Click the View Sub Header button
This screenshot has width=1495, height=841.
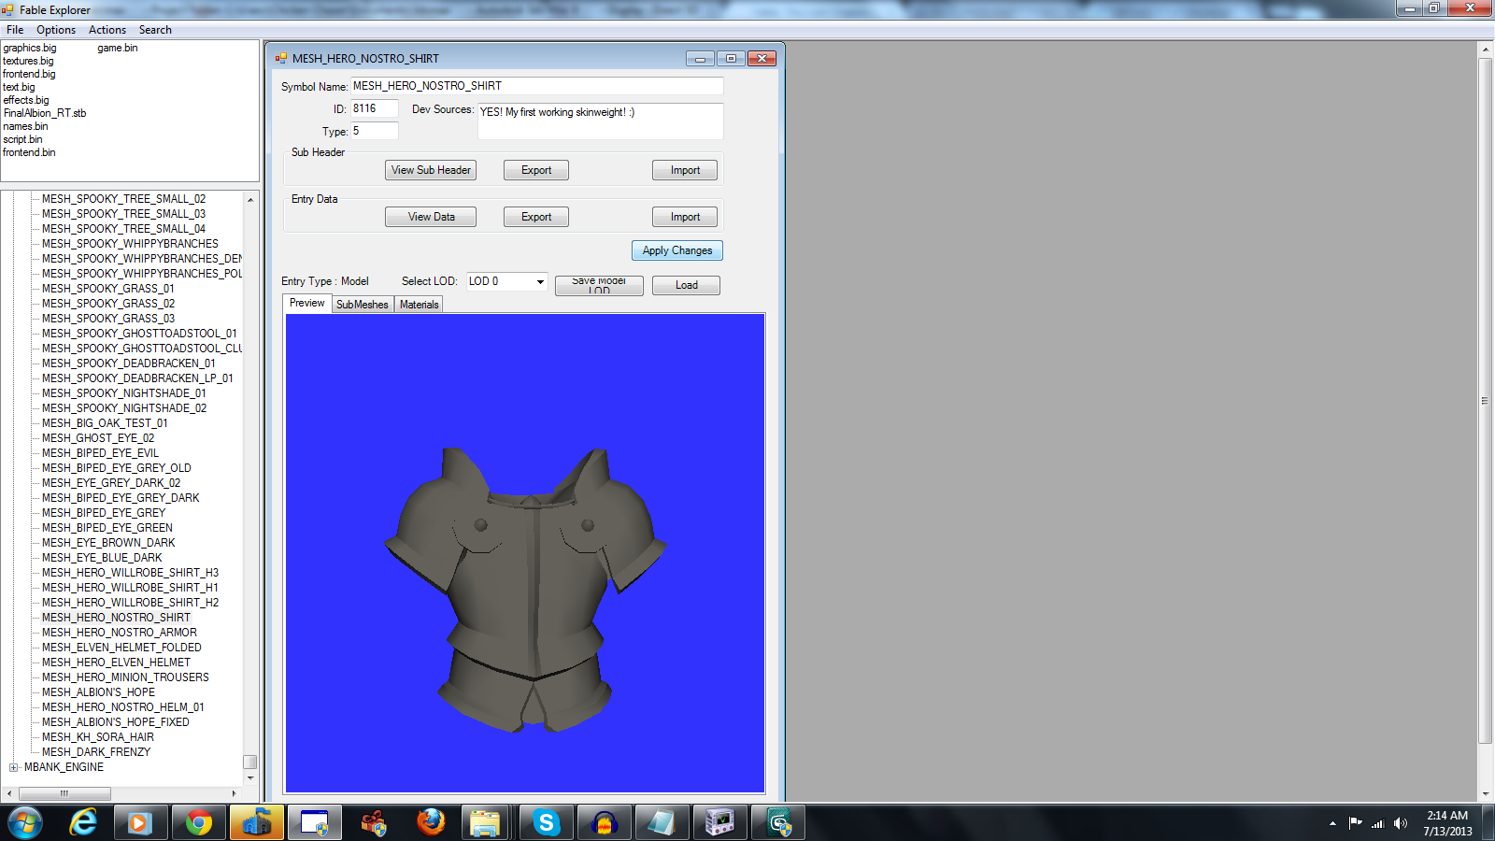[431, 170]
